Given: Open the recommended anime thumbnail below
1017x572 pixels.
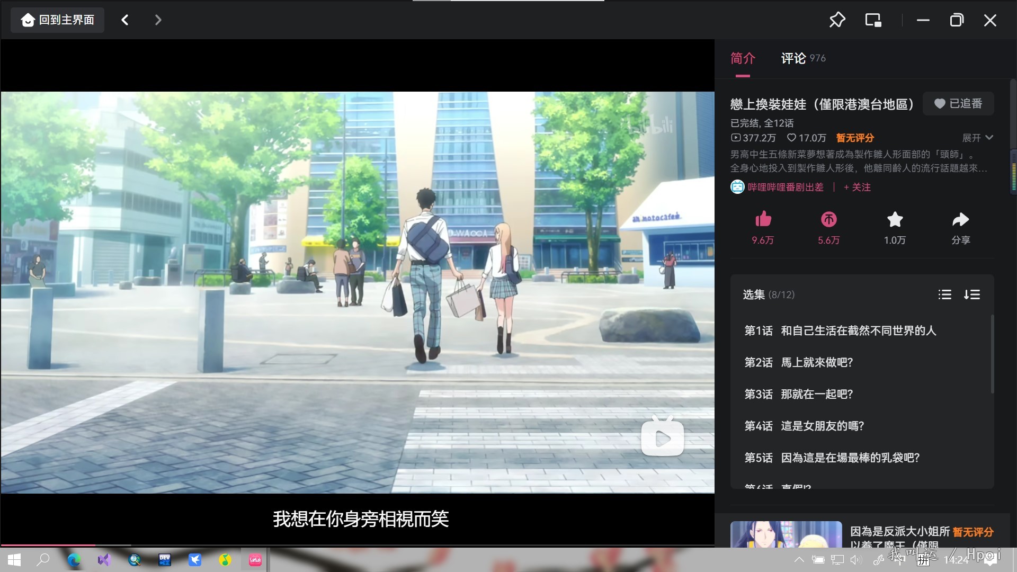Looking at the screenshot, I should click(x=786, y=534).
